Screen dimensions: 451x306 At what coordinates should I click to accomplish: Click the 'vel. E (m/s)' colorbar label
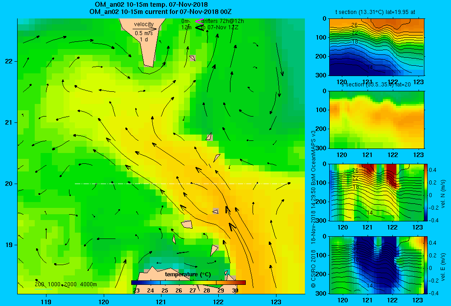click(443, 266)
